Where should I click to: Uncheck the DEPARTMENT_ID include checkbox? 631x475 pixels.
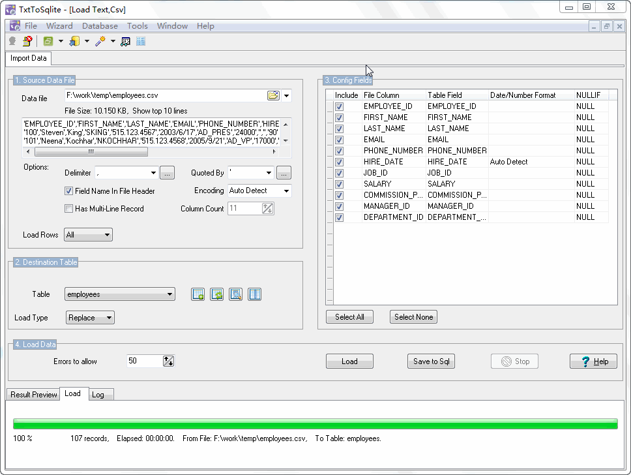pyautogui.click(x=339, y=217)
